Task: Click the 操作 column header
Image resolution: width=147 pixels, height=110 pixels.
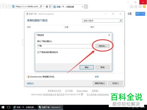Action: point(92,27)
